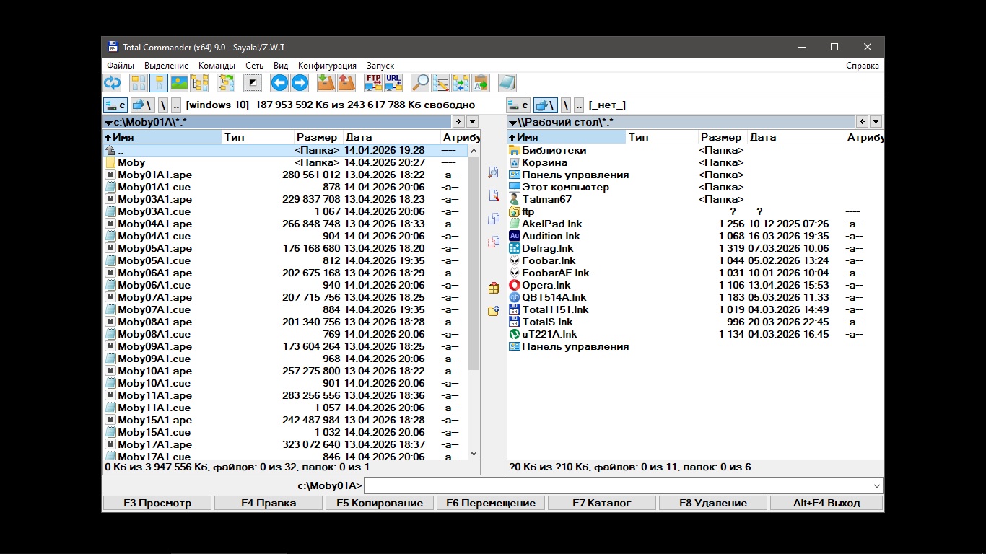Open the thumbnail view toolbar icon
986x554 pixels.
pos(179,83)
